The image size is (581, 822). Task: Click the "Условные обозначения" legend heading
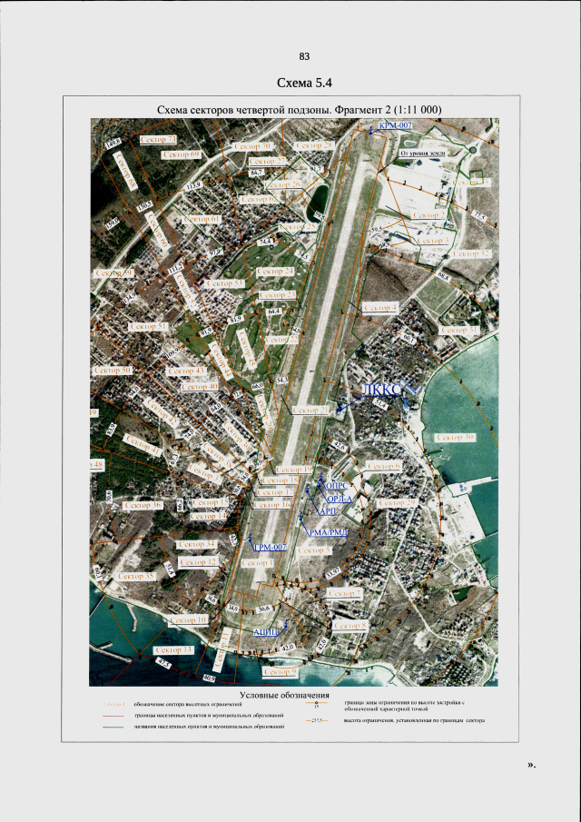click(x=284, y=695)
